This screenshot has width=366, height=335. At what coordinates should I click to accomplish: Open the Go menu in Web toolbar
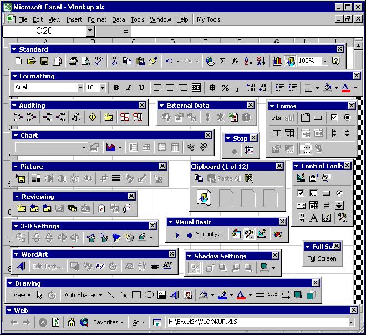pos(138,323)
